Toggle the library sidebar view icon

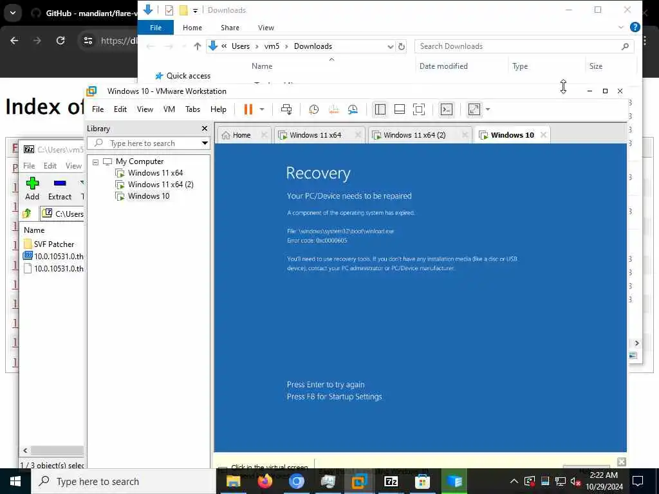(380, 109)
